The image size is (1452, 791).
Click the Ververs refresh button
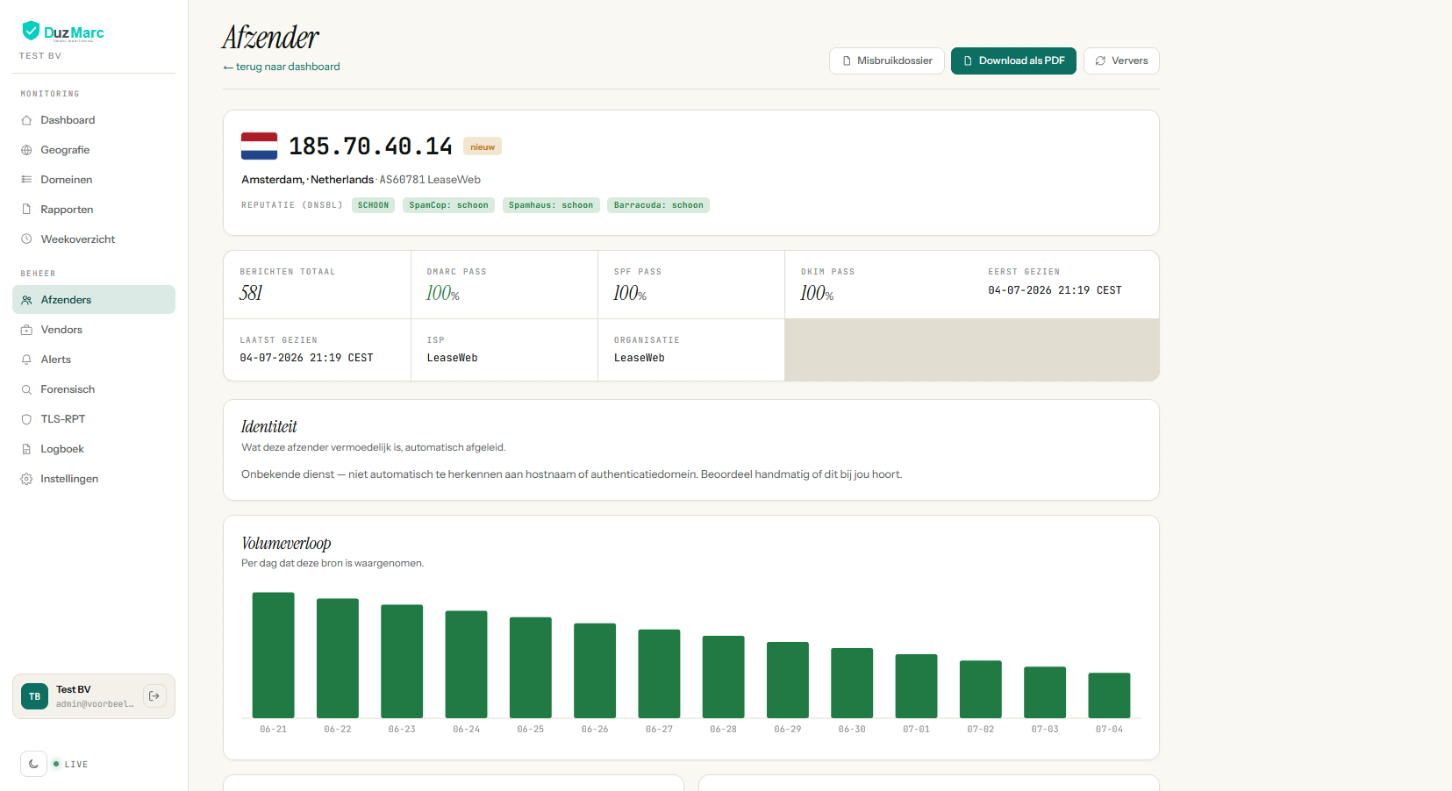(1121, 61)
